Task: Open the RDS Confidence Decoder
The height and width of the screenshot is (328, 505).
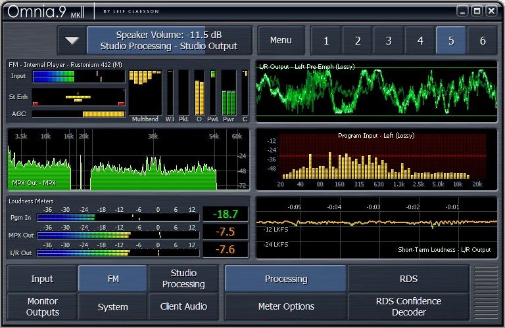Action: 408,306
